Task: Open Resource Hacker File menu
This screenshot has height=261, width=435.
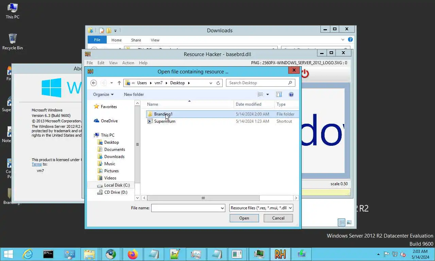Action: pyautogui.click(x=90, y=63)
